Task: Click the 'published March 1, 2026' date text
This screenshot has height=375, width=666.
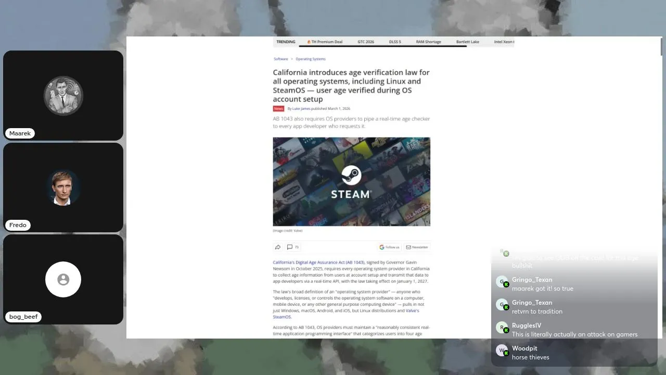Action: pos(331,109)
